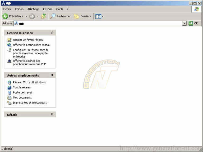Click icon next to Ajouter un favori réseau
The height and width of the screenshot is (152, 203).
pyautogui.click(x=9, y=40)
